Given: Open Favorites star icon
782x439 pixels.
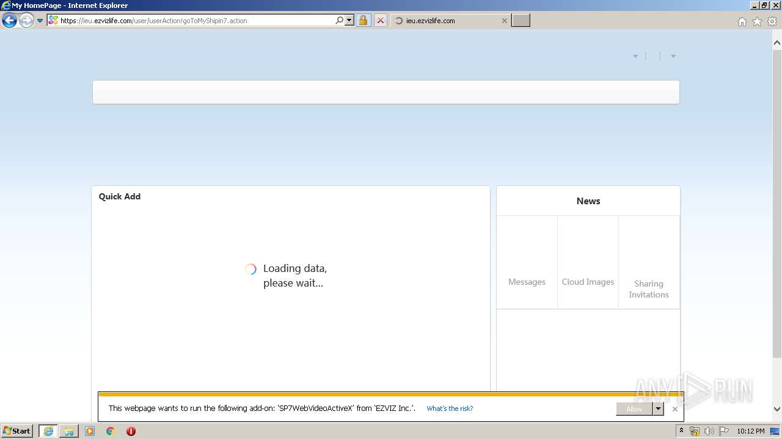Looking at the screenshot, I should click(x=757, y=21).
